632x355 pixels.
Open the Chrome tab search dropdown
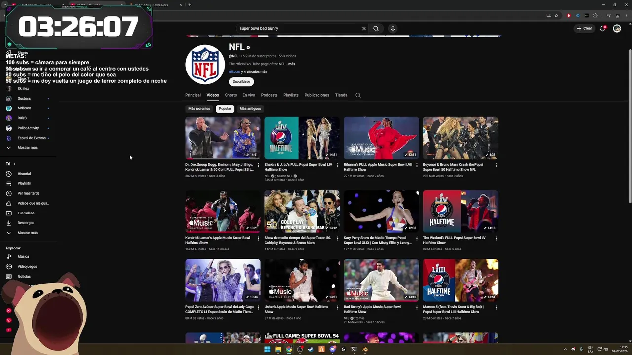[4, 5]
